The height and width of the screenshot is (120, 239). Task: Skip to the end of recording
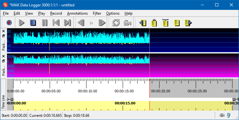coord(67,23)
